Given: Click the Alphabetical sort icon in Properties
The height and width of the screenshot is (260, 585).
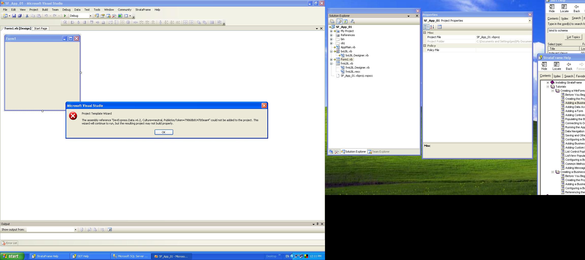Looking at the screenshot, I should click(432, 27).
